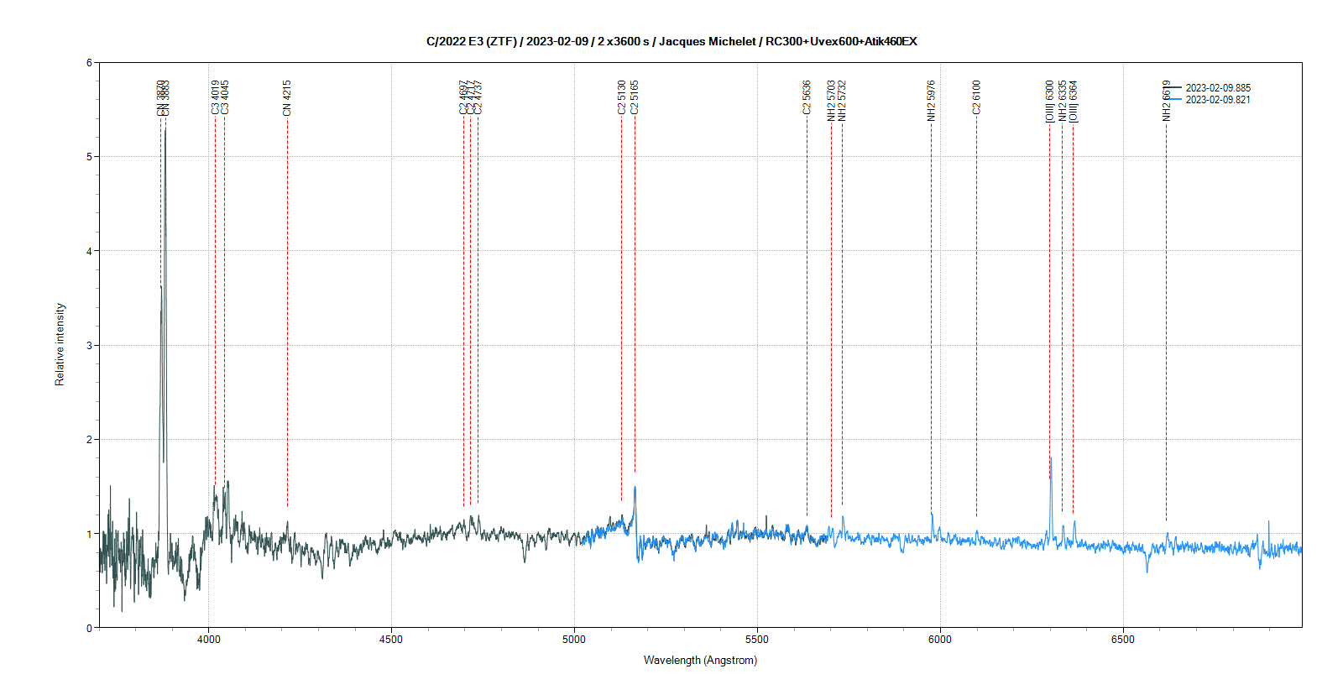Click the Wavelength (Angstrom) axis title

pyautogui.click(x=700, y=661)
